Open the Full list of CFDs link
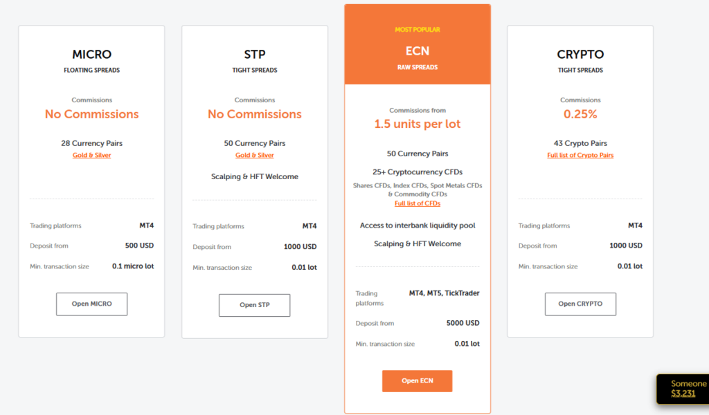This screenshot has height=415, width=709. [x=417, y=203]
